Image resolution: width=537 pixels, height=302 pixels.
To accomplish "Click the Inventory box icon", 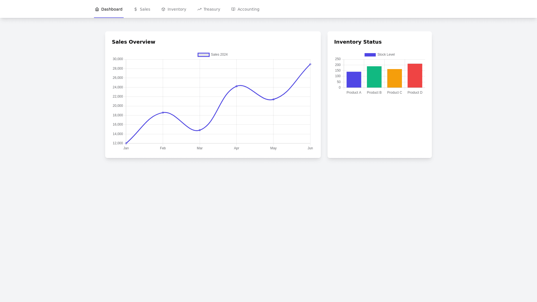I will pos(163,9).
